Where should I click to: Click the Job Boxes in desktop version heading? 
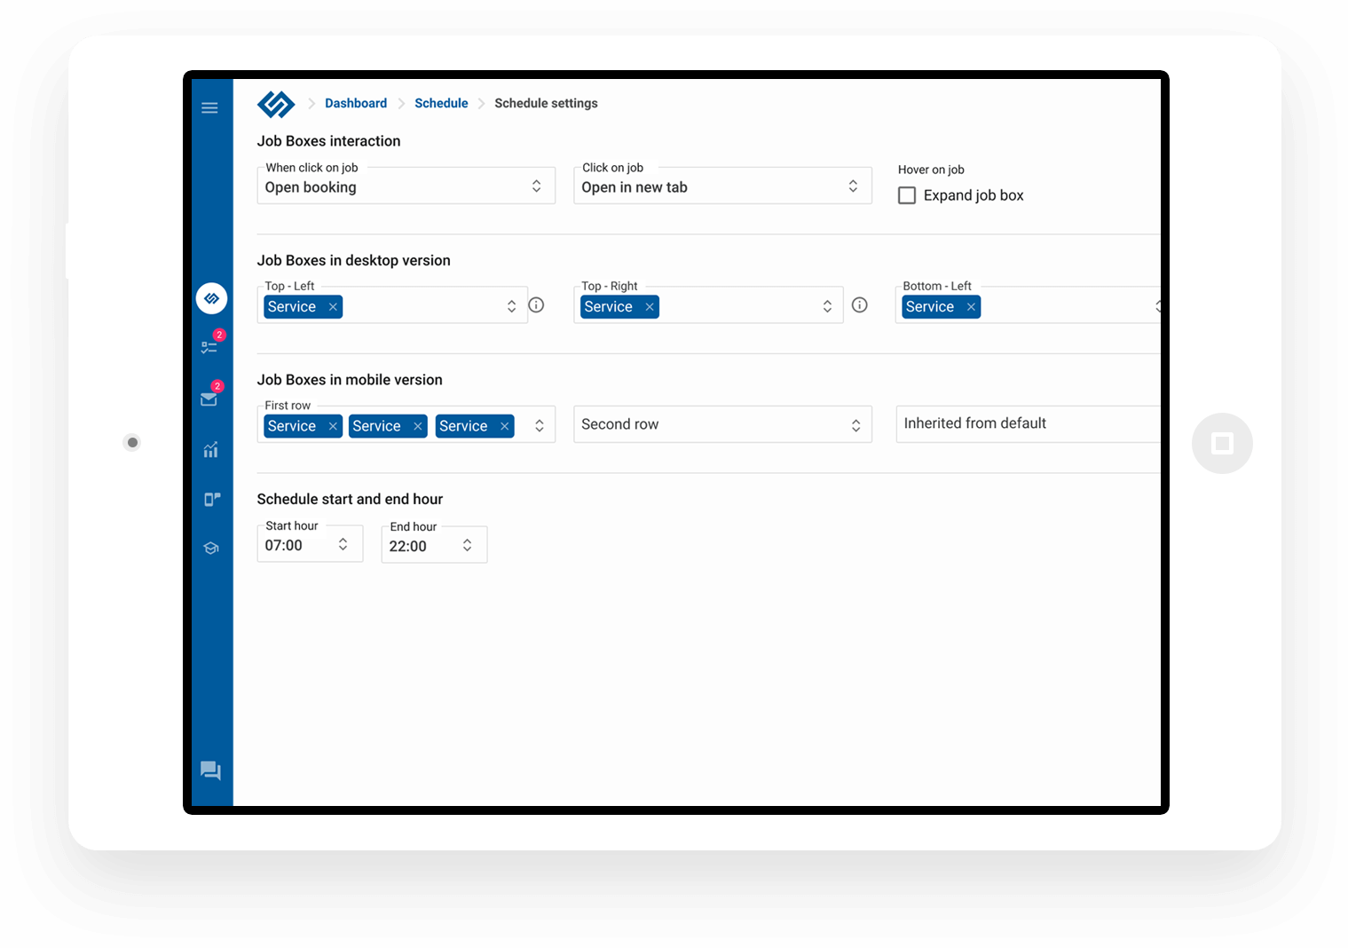pyautogui.click(x=353, y=260)
